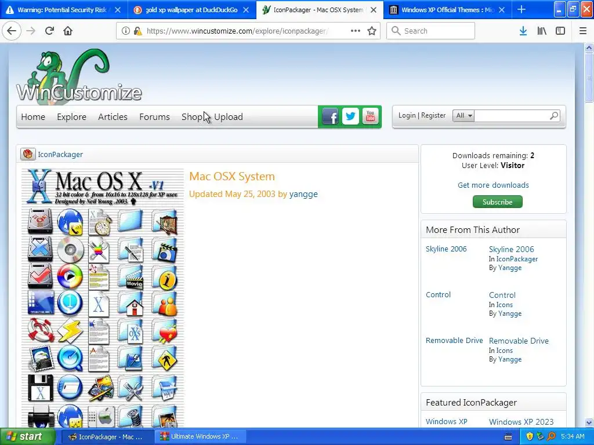This screenshot has height=445, width=594.
Task: Click the Mac OSX System title
Action: coord(232,176)
